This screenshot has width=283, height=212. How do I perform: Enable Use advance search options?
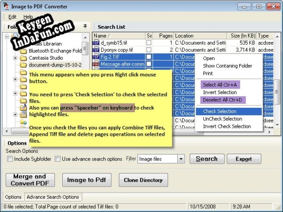point(58,159)
